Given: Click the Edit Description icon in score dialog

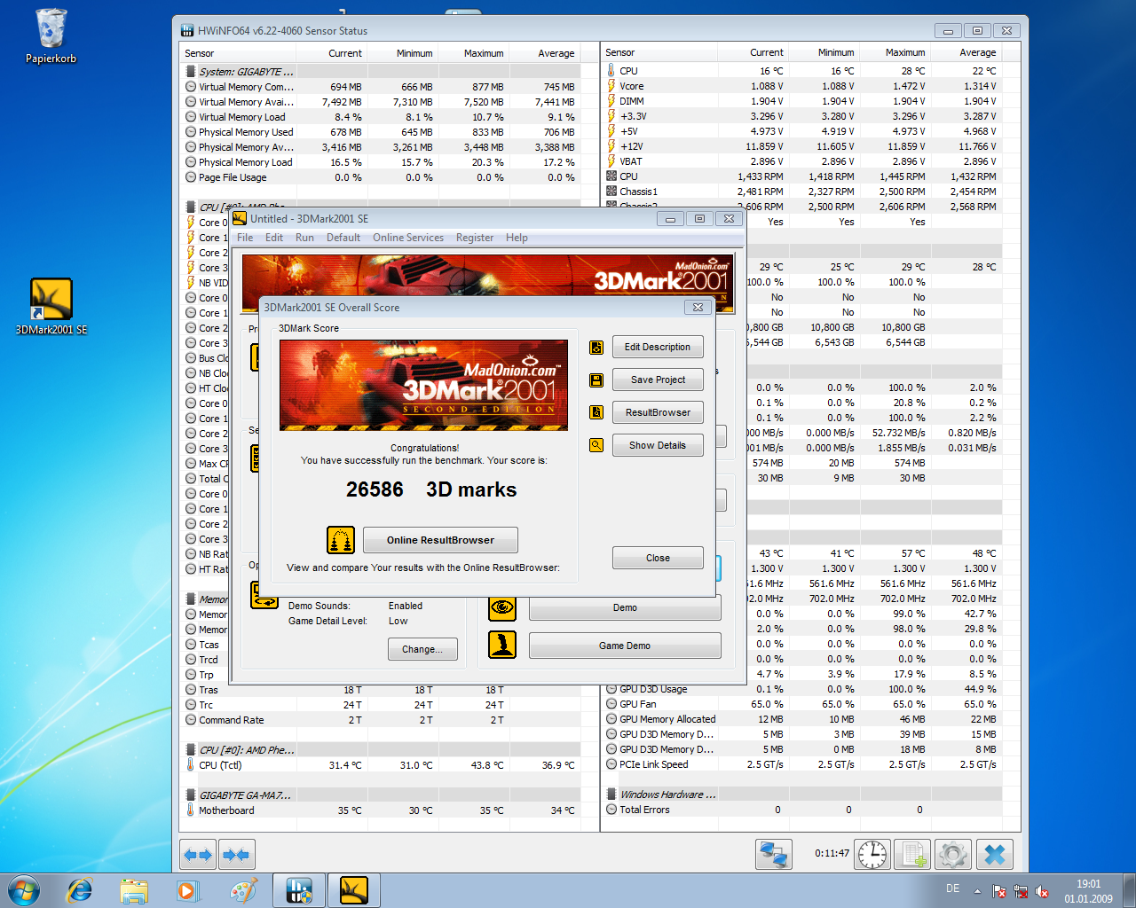Looking at the screenshot, I should tap(596, 347).
